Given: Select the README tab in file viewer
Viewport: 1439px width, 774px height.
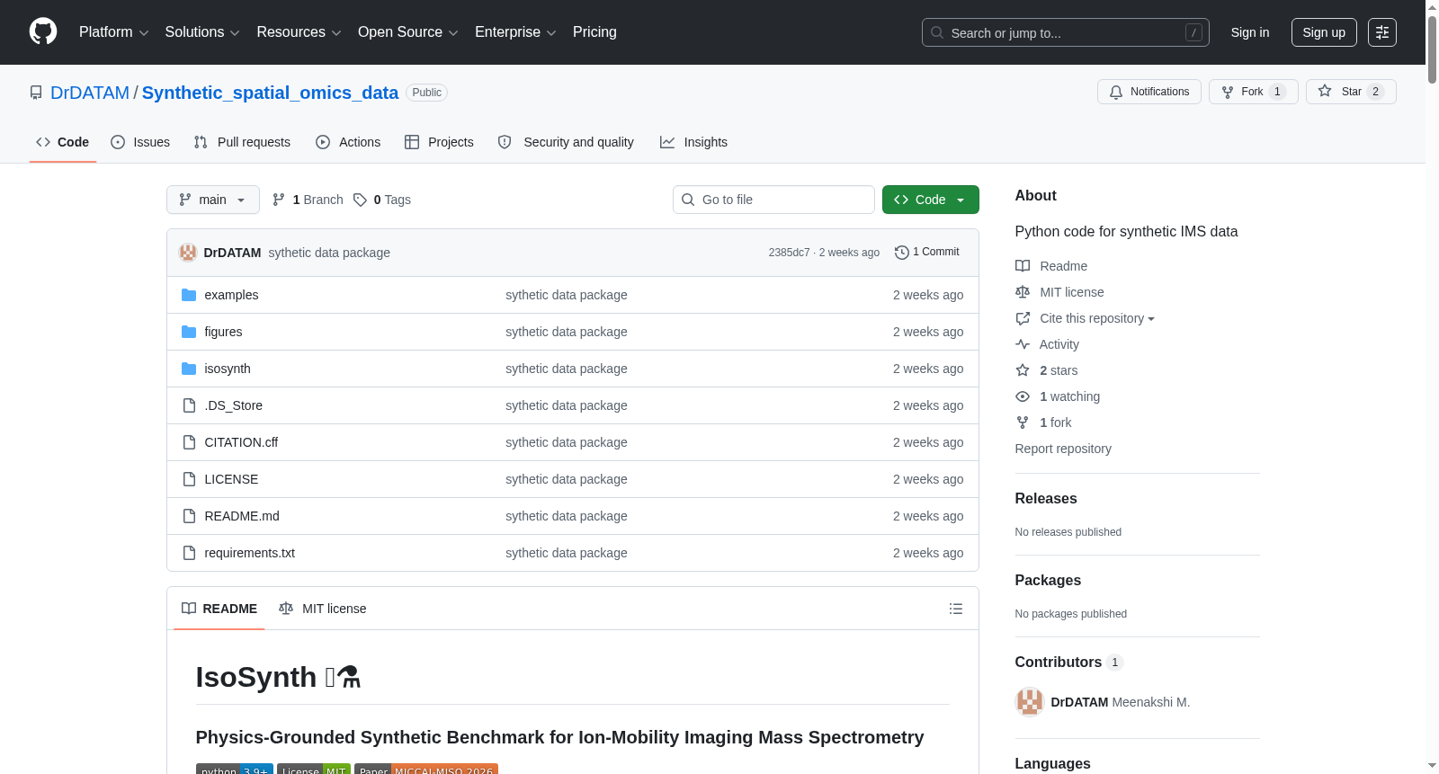Looking at the screenshot, I should tap(219, 609).
